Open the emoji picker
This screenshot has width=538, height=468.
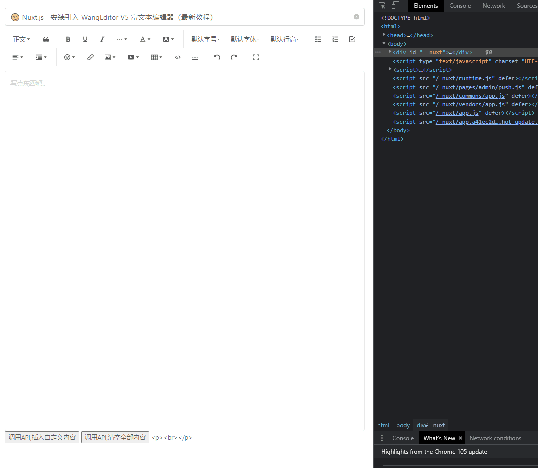[69, 57]
